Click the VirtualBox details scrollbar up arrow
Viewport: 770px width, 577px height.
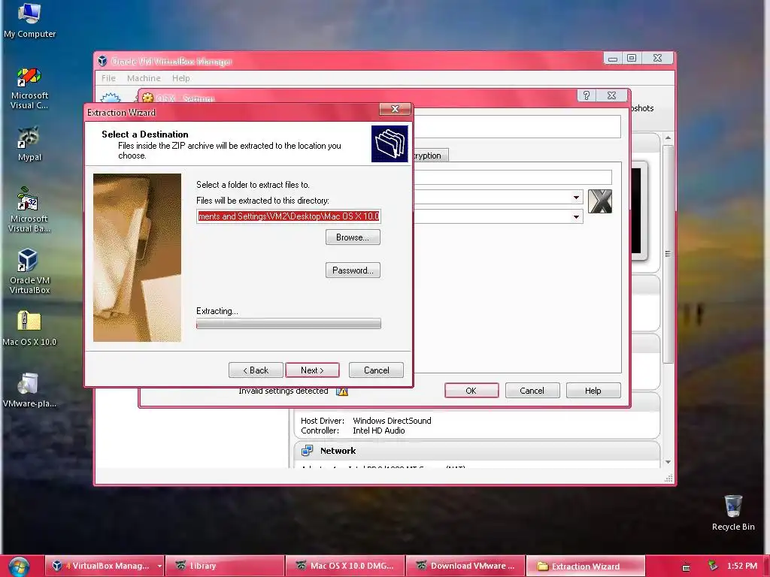coord(668,138)
